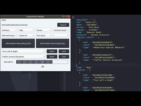Open the Sunny weather dropdown
Viewport: 141px width, 106px height.
(44, 30)
